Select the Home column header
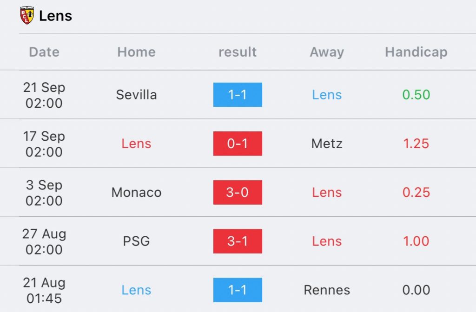Viewport: 476px width, 312px height. (x=136, y=52)
